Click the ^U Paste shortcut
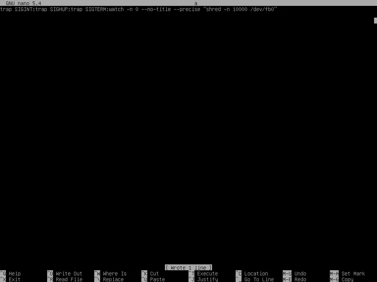 (153, 279)
